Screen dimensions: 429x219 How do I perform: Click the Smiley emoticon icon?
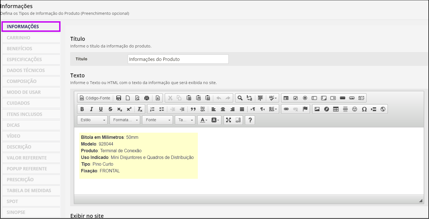(x=355, y=109)
